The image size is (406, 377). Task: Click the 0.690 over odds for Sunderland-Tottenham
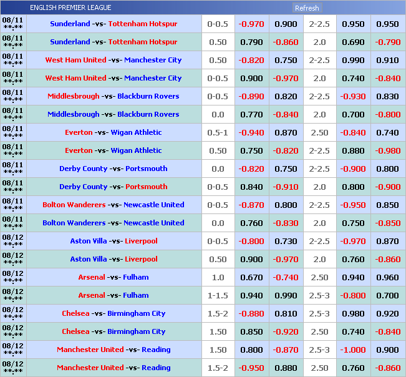click(353, 42)
